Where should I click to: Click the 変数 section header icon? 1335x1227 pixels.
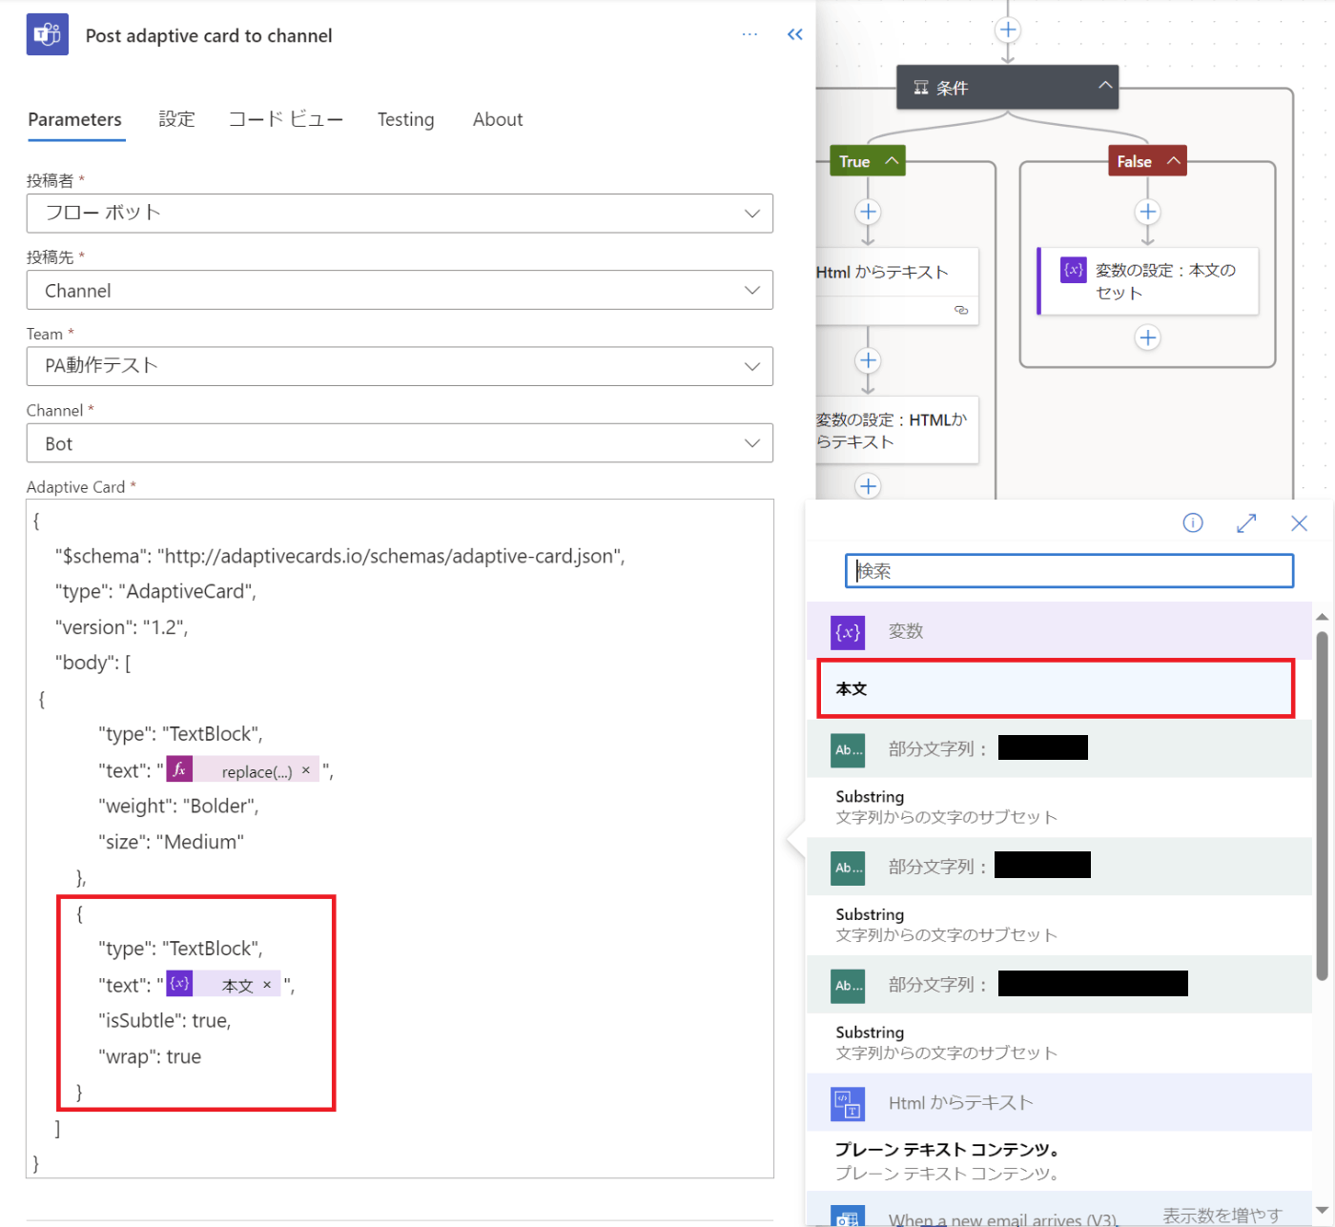coord(848,632)
